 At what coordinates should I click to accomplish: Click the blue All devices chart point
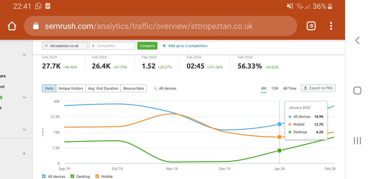[x=279, y=124]
